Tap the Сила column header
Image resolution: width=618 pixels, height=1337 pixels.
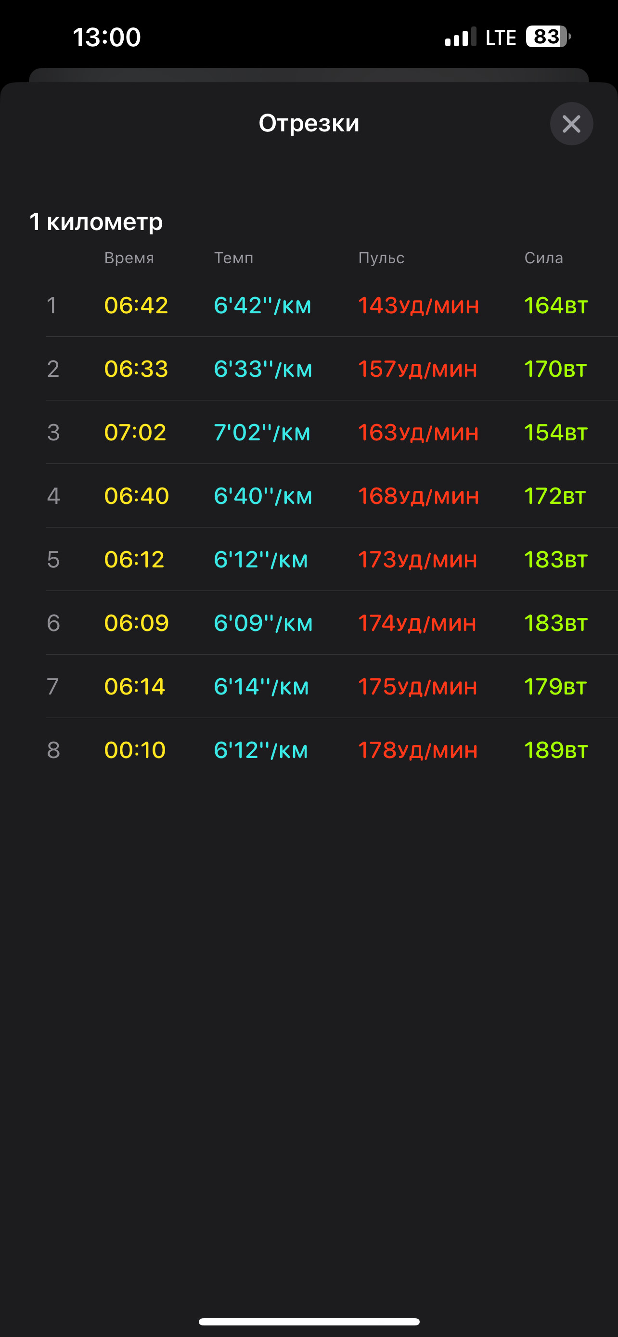(544, 258)
